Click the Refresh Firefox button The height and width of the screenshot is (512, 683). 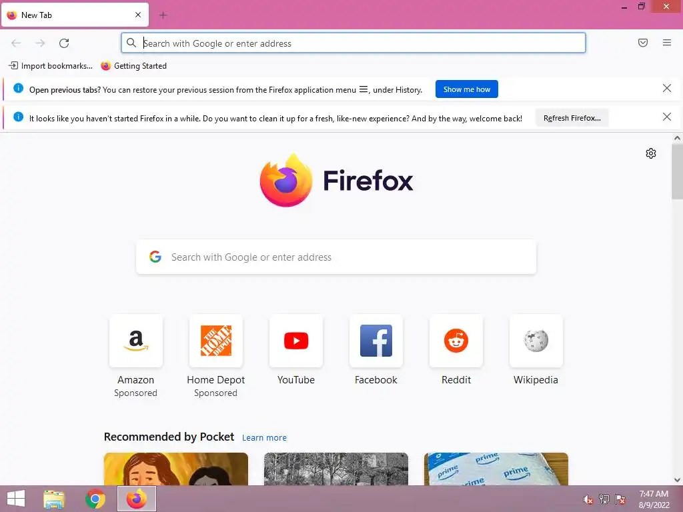pos(572,118)
